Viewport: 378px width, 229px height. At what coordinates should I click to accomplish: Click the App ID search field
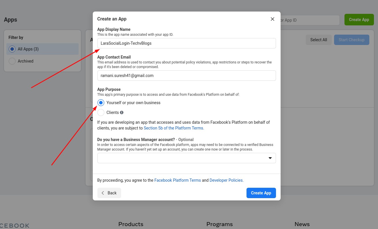(310, 20)
